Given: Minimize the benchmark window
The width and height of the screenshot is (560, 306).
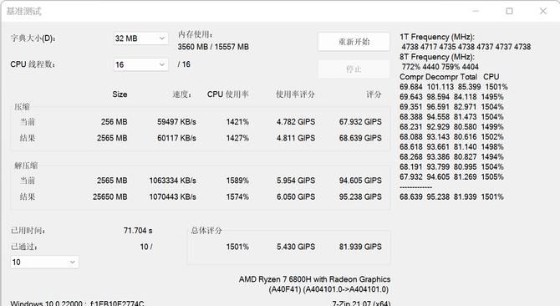Looking at the screenshot, I should (x=476, y=11).
